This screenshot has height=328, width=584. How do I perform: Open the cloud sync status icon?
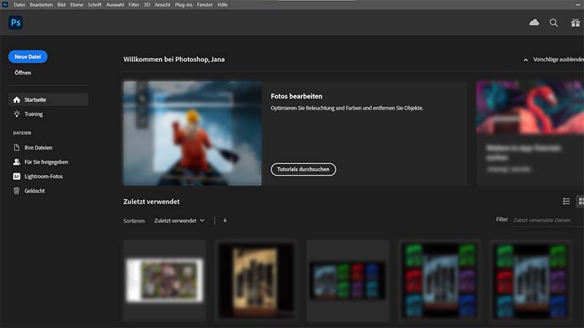pyautogui.click(x=534, y=23)
